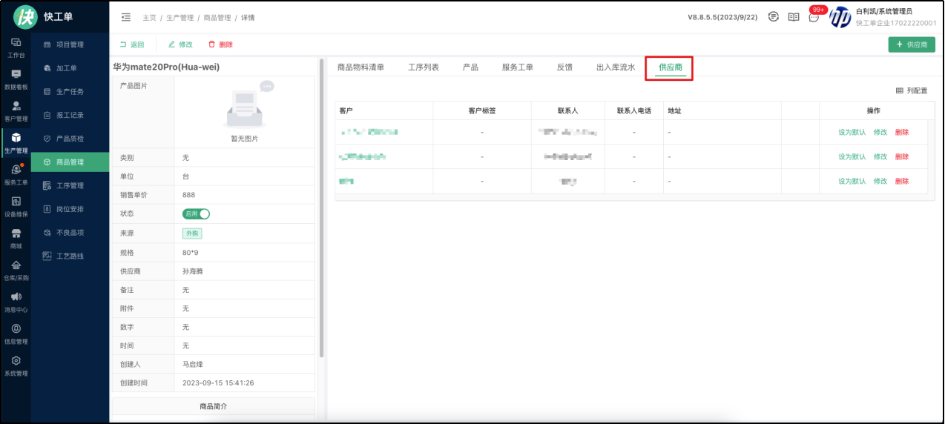This screenshot has width=945, height=424.
Task: Go to 不良品项 in the submenu
Action: point(70,233)
